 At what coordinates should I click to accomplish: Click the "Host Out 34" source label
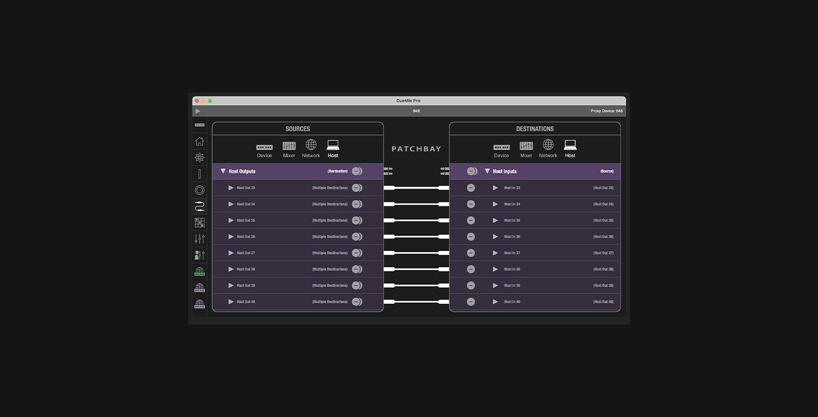[246, 204]
